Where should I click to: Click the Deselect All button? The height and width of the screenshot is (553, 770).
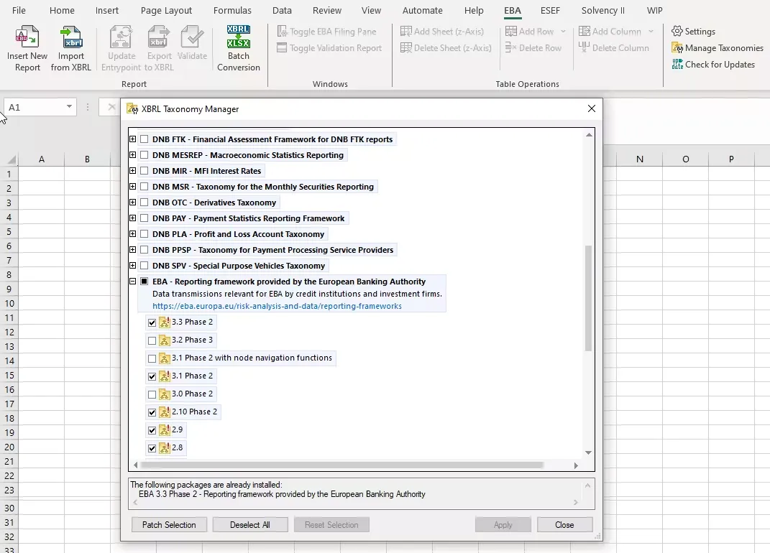point(250,524)
